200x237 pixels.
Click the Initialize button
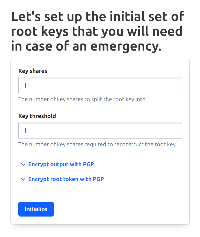coord(36,209)
